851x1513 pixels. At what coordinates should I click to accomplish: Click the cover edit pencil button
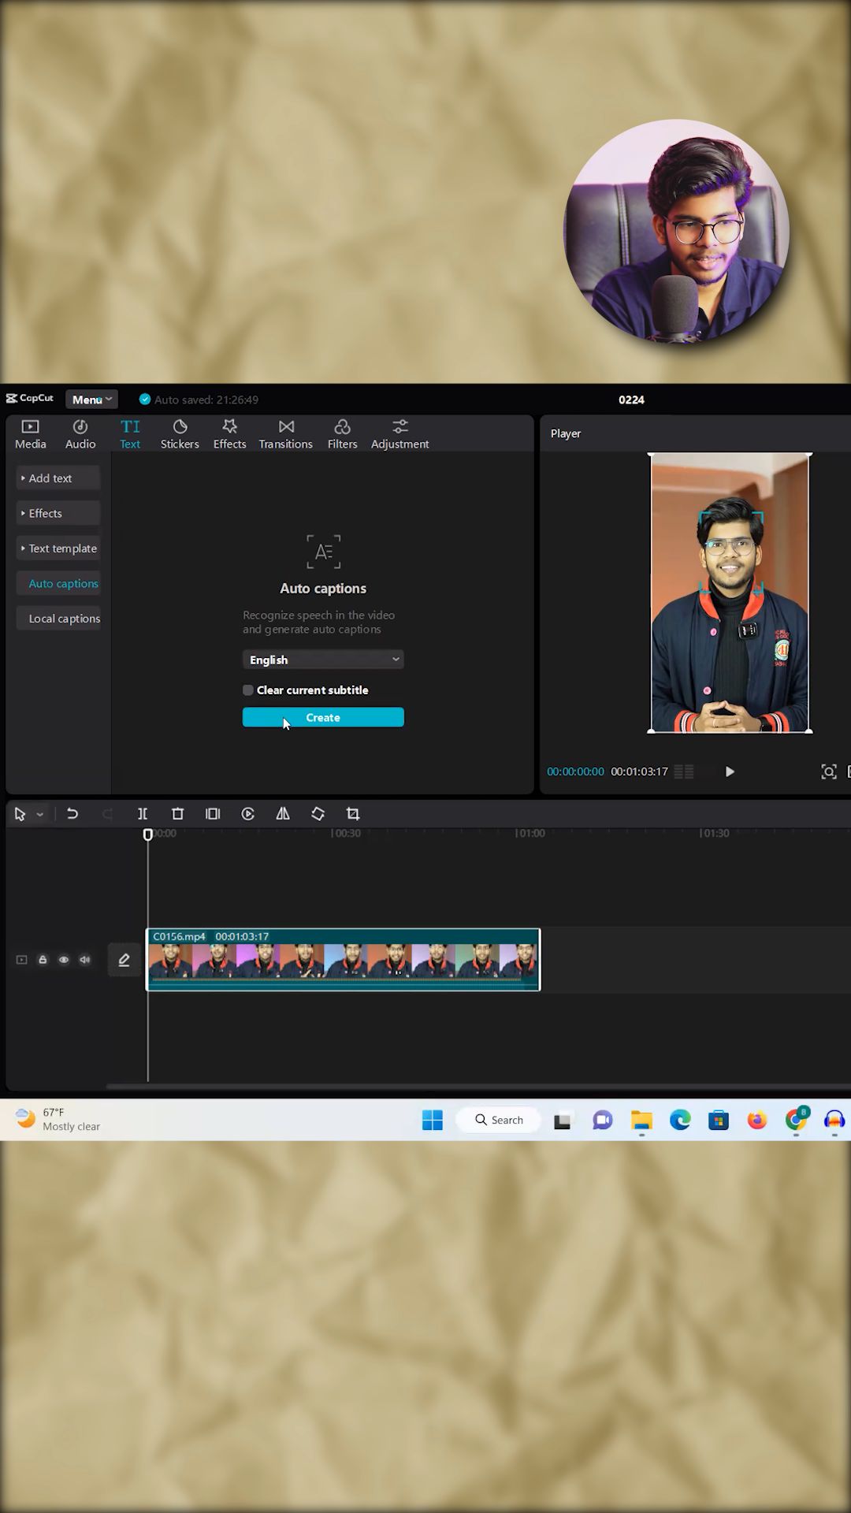[x=124, y=960]
